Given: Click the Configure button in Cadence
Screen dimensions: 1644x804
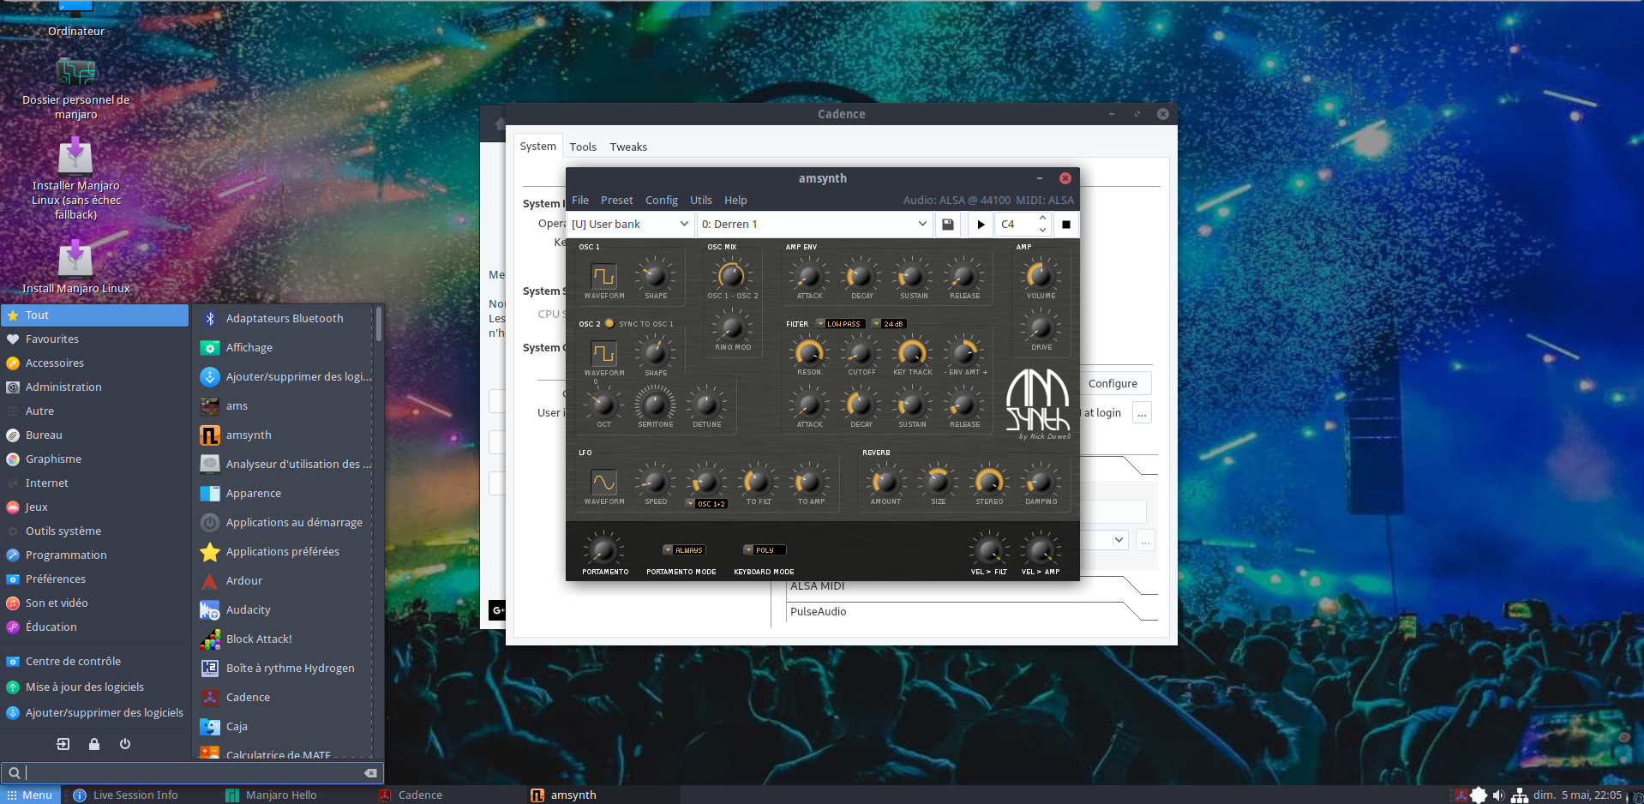Looking at the screenshot, I should [x=1113, y=384].
